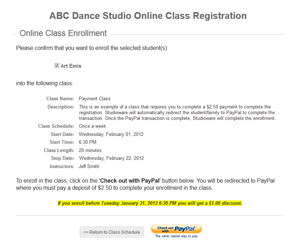Click the Class Schedule field label
298x249 pixels.
point(56,126)
